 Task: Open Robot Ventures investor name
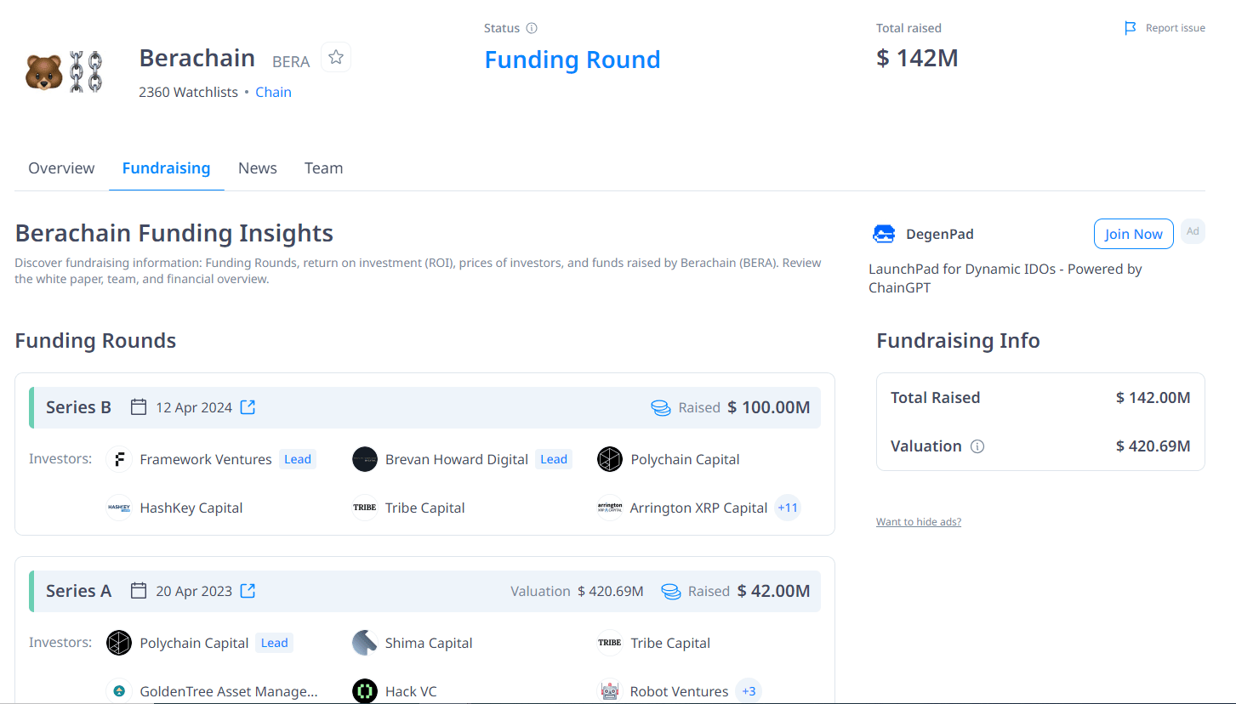[680, 691]
